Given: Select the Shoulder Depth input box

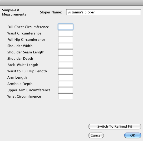Looking at the screenshot, I should 66,58.
